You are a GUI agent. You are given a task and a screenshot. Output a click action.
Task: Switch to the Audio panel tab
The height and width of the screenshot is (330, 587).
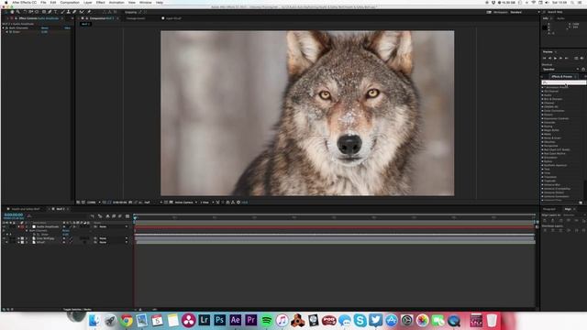560,18
